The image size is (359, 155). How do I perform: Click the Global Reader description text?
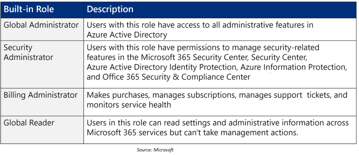[x=218, y=127]
